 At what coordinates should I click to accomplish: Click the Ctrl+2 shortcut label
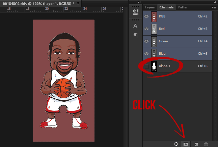[x=202, y=16]
